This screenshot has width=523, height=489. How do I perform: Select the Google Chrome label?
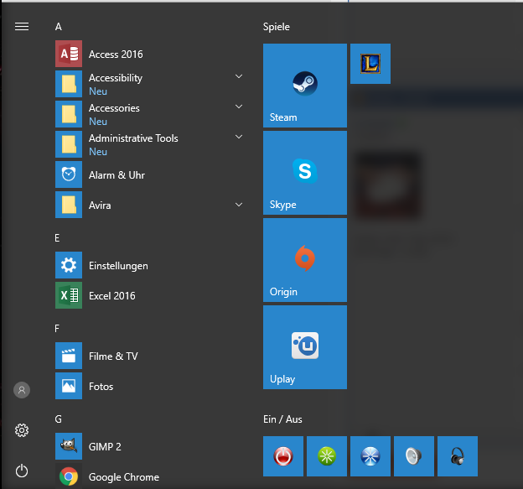pyautogui.click(x=124, y=477)
